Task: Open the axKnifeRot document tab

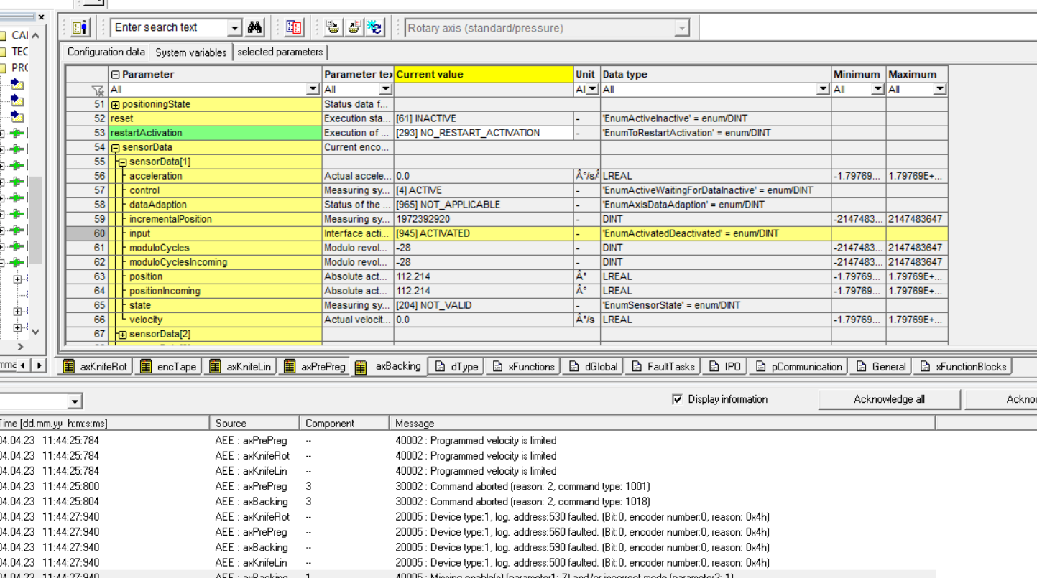Action: (96, 367)
